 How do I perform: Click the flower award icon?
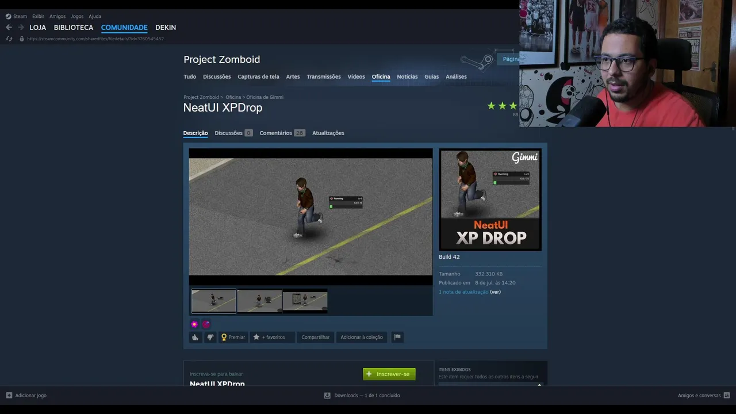click(x=194, y=324)
